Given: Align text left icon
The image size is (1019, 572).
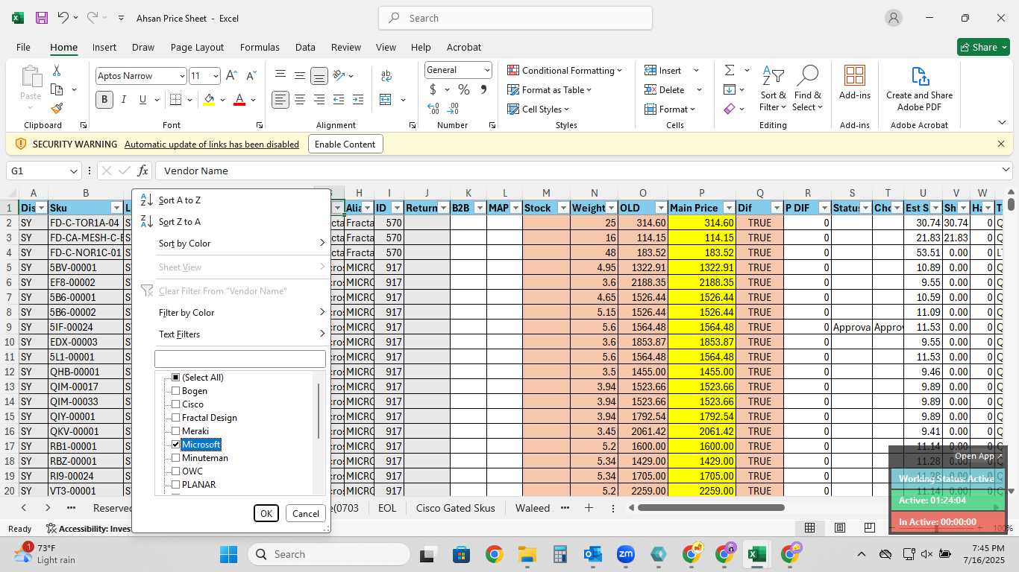Looking at the screenshot, I should coord(280,99).
